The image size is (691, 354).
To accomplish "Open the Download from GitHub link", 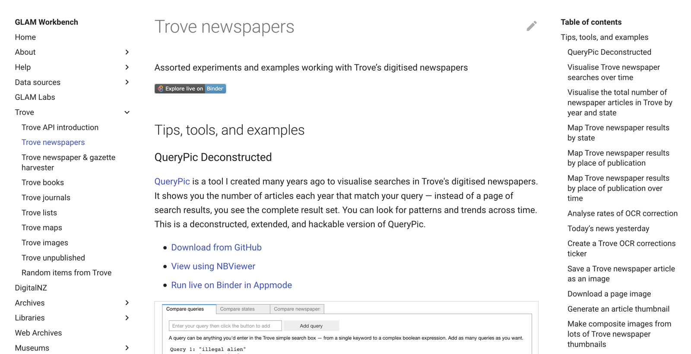I will (x=216, y=248).
